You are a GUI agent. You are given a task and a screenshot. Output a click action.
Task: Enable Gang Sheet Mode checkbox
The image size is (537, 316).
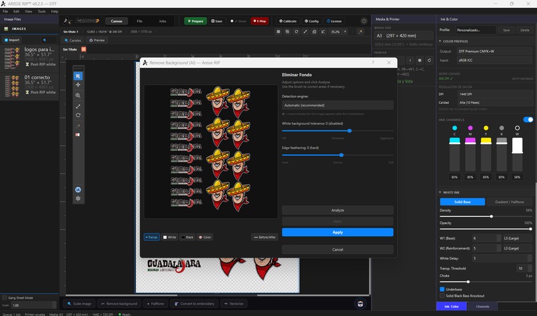click(x=5, y=298)
